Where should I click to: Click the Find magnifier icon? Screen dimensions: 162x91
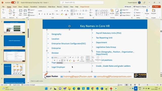(x=135, y=10)
